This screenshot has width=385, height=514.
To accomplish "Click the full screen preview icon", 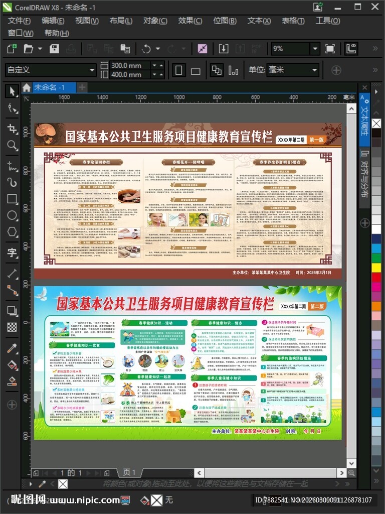I will 330,49.
